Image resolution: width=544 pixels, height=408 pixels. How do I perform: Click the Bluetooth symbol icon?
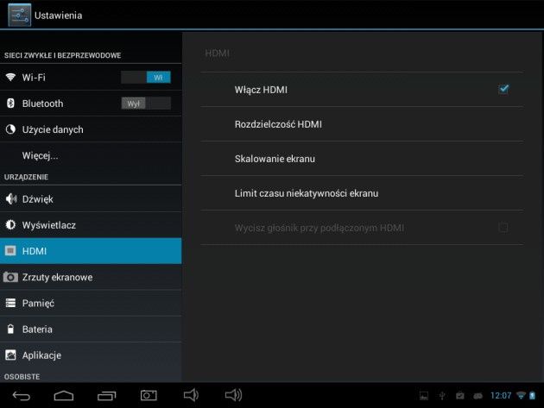point(10,103)
